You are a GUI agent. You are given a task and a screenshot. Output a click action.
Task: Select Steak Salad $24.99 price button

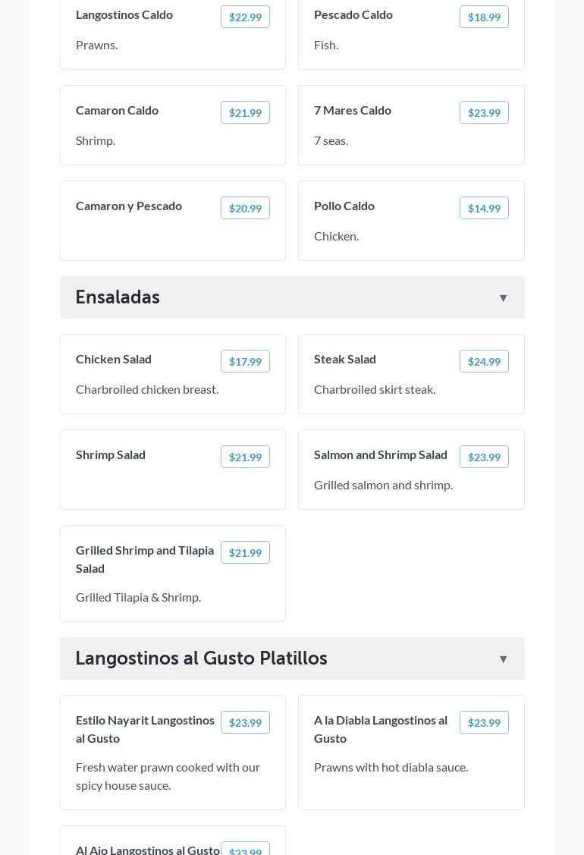click(484, 361)
